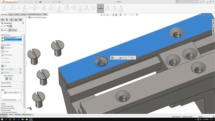The width and height of the screenshot is (215, 121).
Task: Open the ConfigurationManager tab icon
Action: click(x=11, y=20)
